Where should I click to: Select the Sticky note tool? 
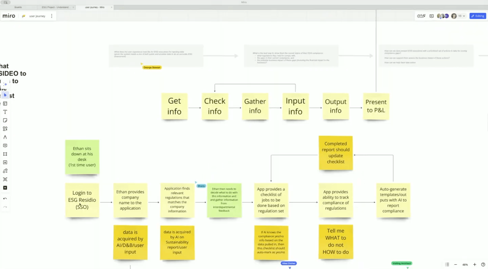click(x=5, y=120)
